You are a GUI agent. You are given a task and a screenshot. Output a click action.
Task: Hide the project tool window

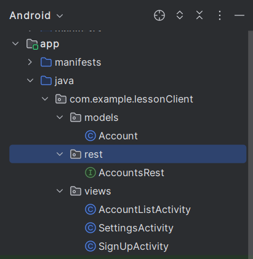tap(239, 15)
